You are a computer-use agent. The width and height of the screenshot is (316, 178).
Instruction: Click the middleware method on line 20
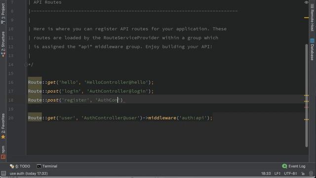coord(162,118)
